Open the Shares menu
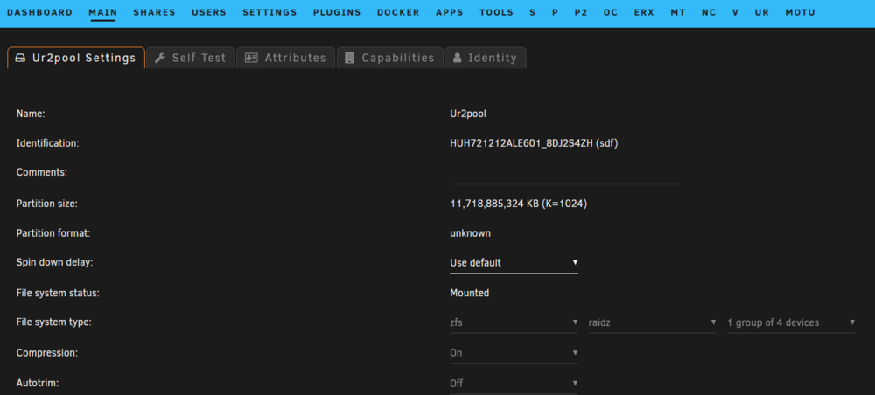 (x=154, y=12)
